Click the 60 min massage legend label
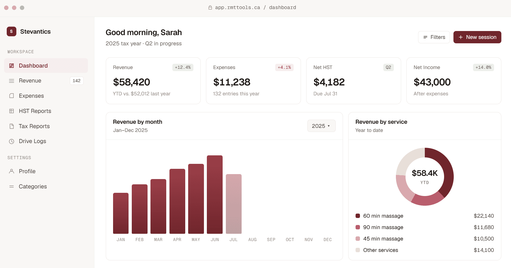This screenshot has height=268, width=511. (383, 216)
